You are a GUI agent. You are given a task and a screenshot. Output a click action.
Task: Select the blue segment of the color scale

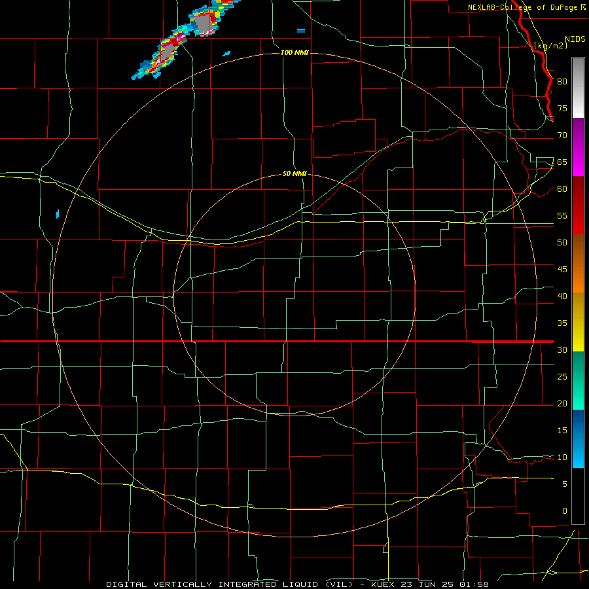(578, 438)
